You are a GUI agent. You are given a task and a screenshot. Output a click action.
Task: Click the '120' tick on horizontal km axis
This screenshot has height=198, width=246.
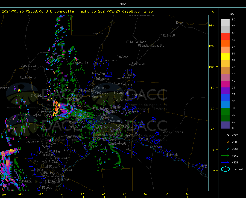pyautogui.click(x=186, y=194)
